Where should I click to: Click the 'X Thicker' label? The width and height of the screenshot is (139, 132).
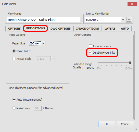click(48, 108)
